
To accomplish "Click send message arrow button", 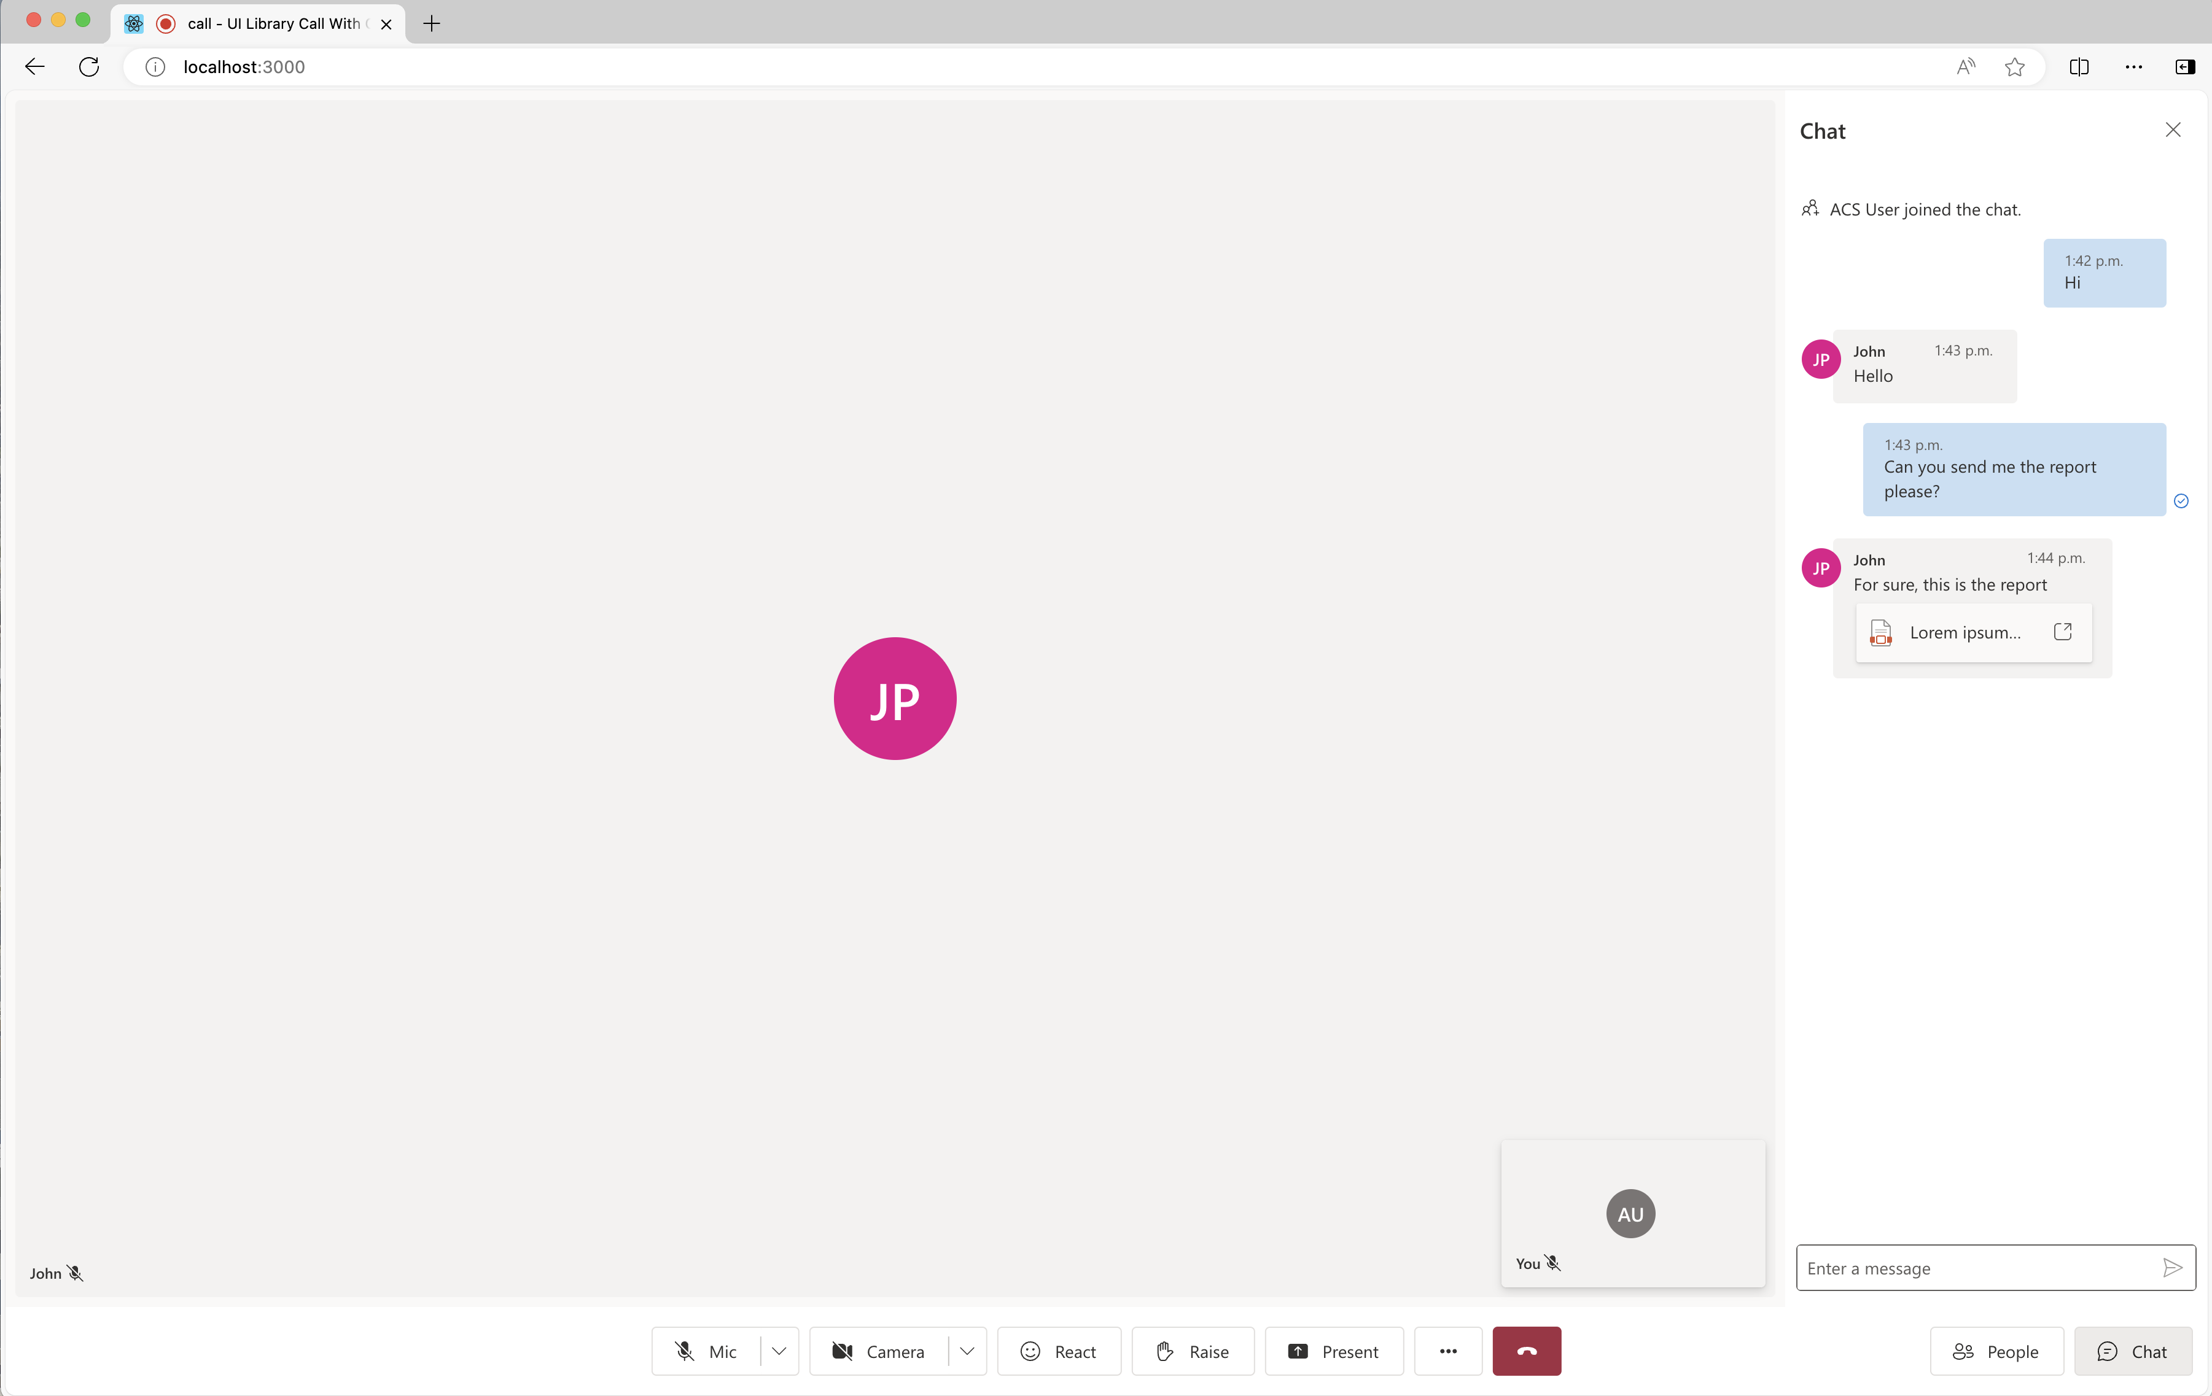I will 2172,1267.
